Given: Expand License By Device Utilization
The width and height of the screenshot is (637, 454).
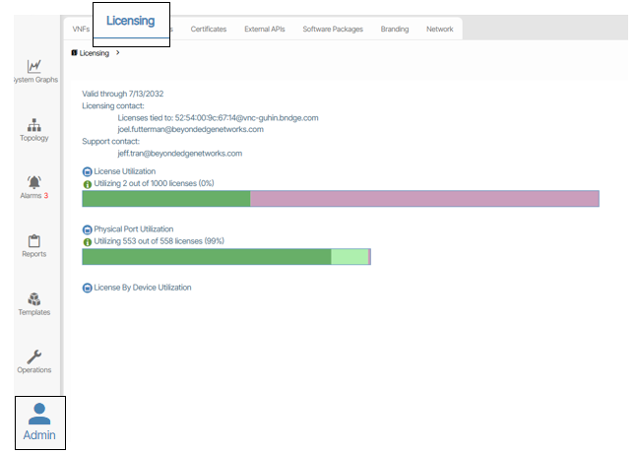Looking at the screenshot, I should coord(87,288).
